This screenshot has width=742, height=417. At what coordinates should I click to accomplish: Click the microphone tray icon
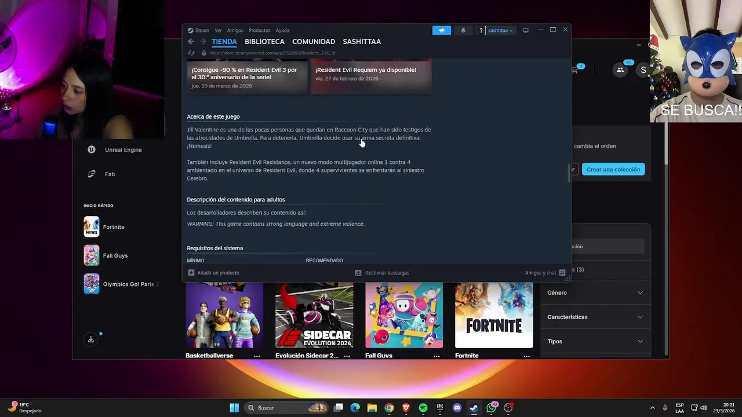[665, 408]
